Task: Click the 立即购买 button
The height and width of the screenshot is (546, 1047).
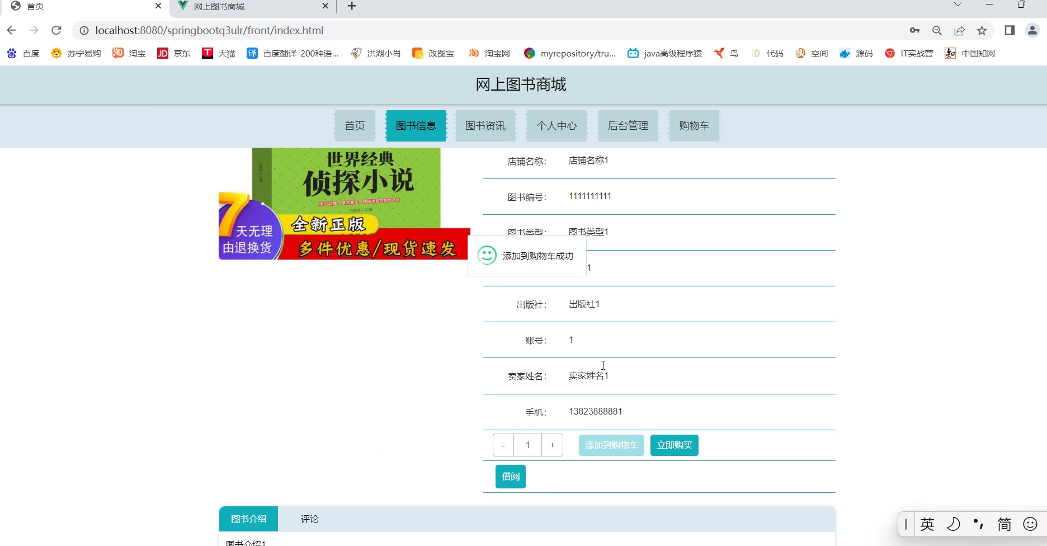Action: pos(674,445)
